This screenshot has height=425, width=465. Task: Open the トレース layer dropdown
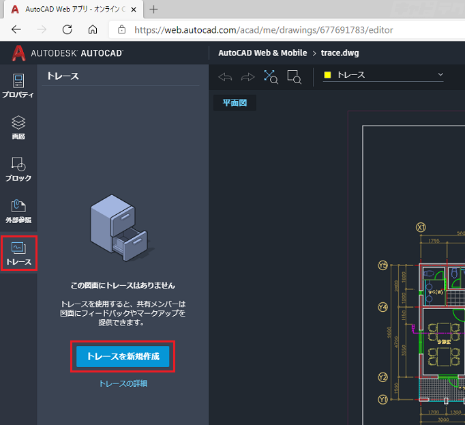[x=383, y=75]
